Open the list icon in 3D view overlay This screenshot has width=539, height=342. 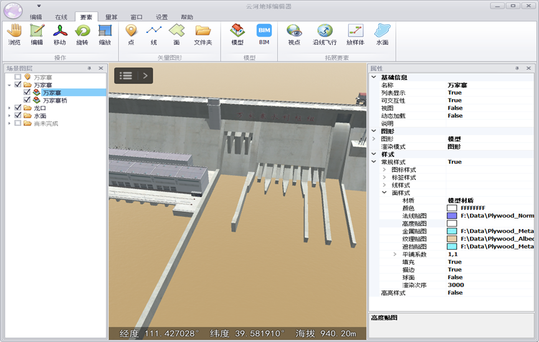(x=126, y=75)
